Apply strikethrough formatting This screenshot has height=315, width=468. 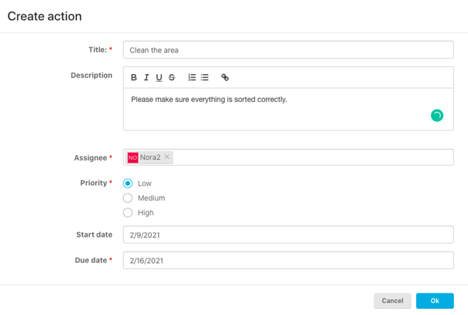point(171,78)
